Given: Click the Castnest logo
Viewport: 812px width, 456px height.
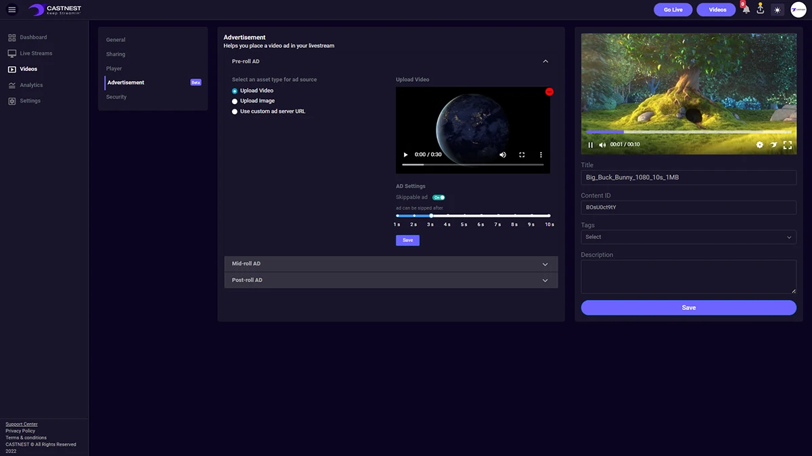Looking at the screenshot, I should pyautogui.click(x=55, y=9).
